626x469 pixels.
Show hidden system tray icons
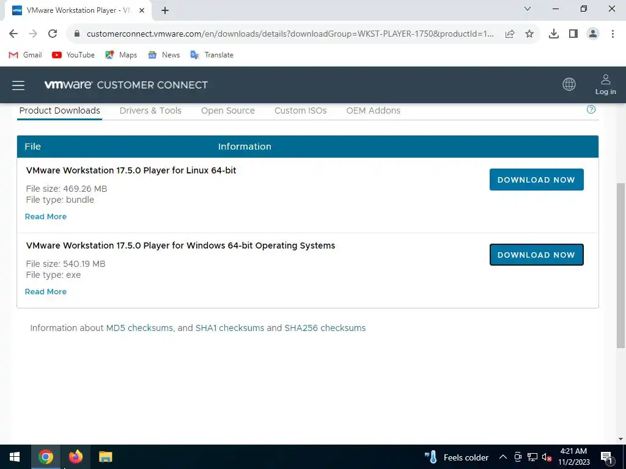click(x=503, y=457)
